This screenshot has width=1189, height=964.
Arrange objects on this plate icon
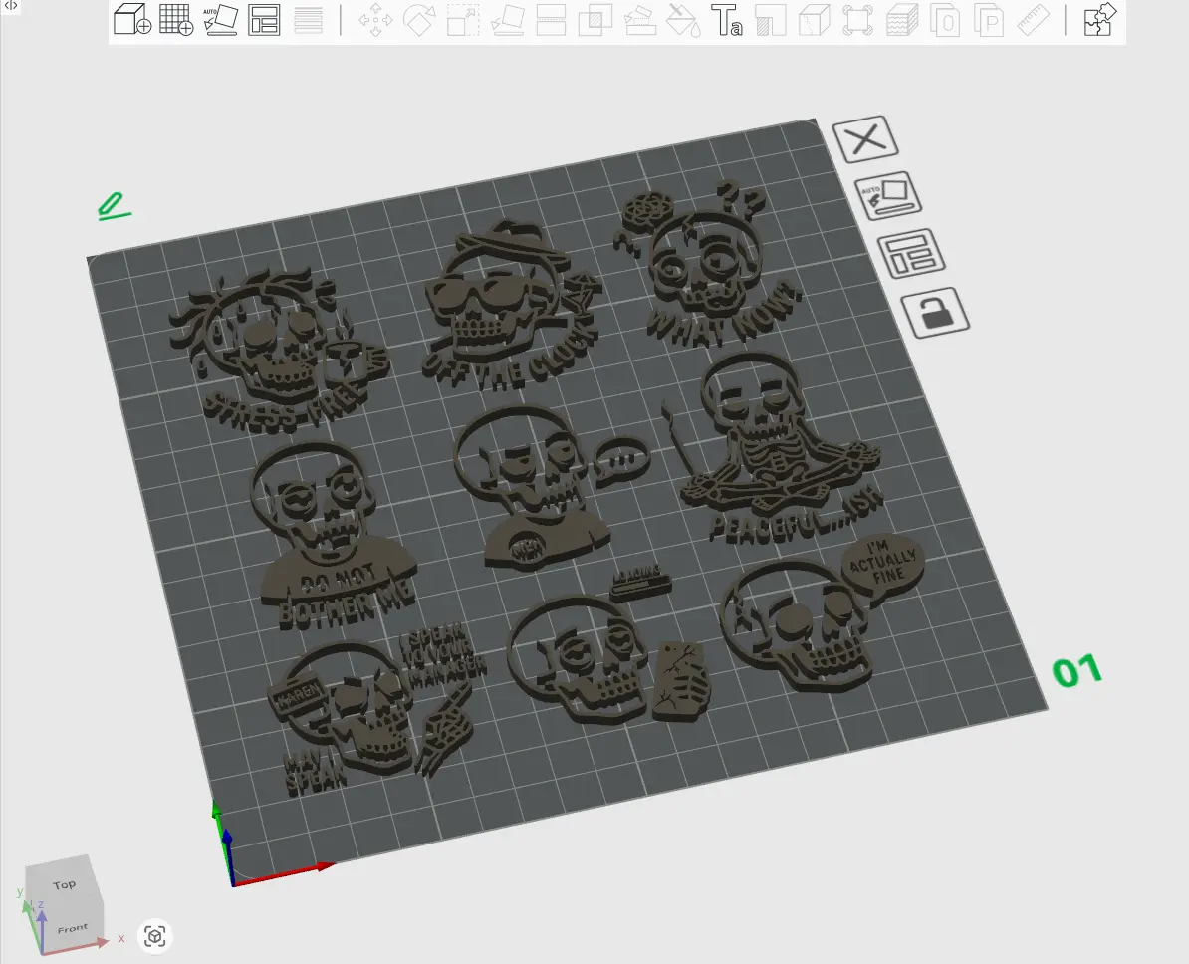point(911,253)
